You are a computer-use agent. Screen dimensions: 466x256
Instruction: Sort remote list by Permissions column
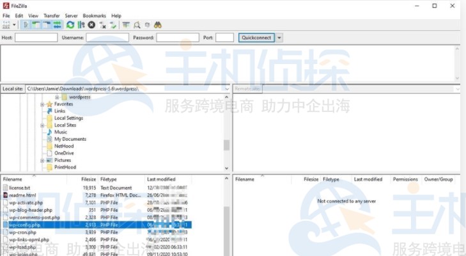405,179
